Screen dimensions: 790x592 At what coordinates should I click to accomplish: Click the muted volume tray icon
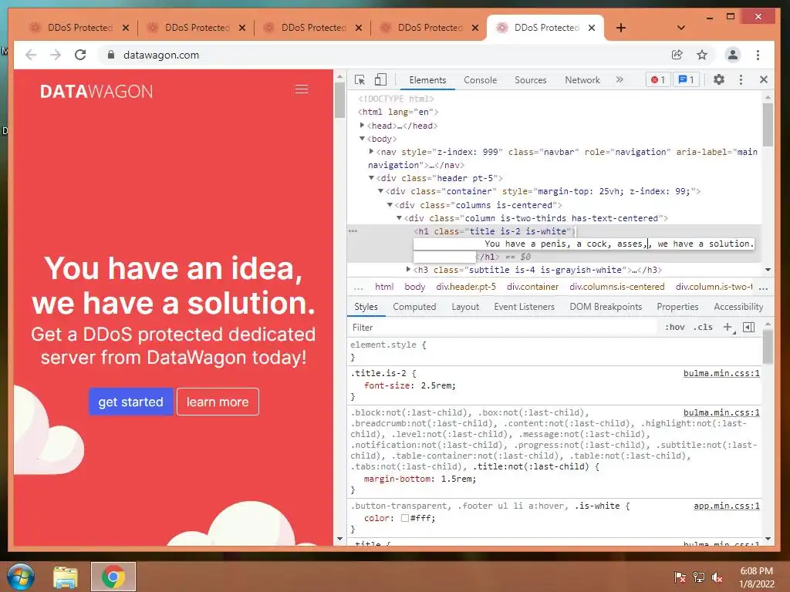pos(717,577)
